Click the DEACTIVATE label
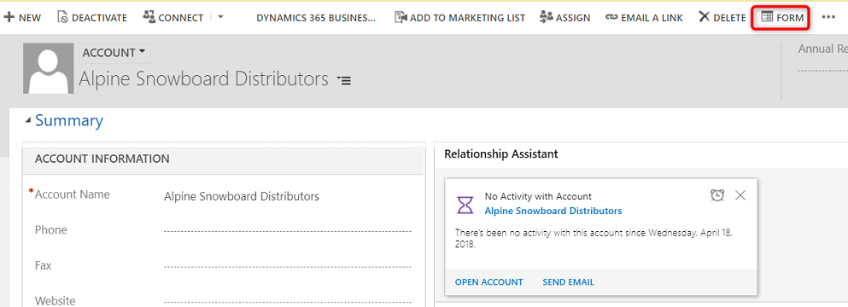This screenshot has width=848, height=307. (100, 18)
